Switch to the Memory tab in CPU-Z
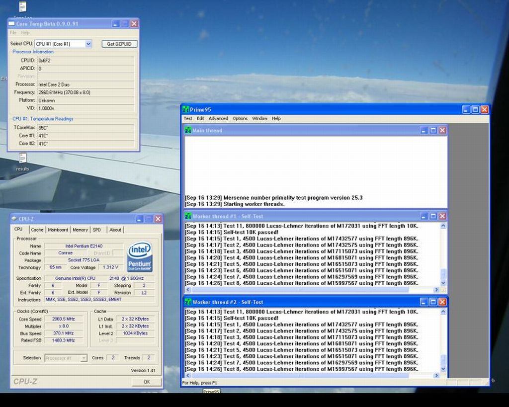 click(x=80, y=230)
